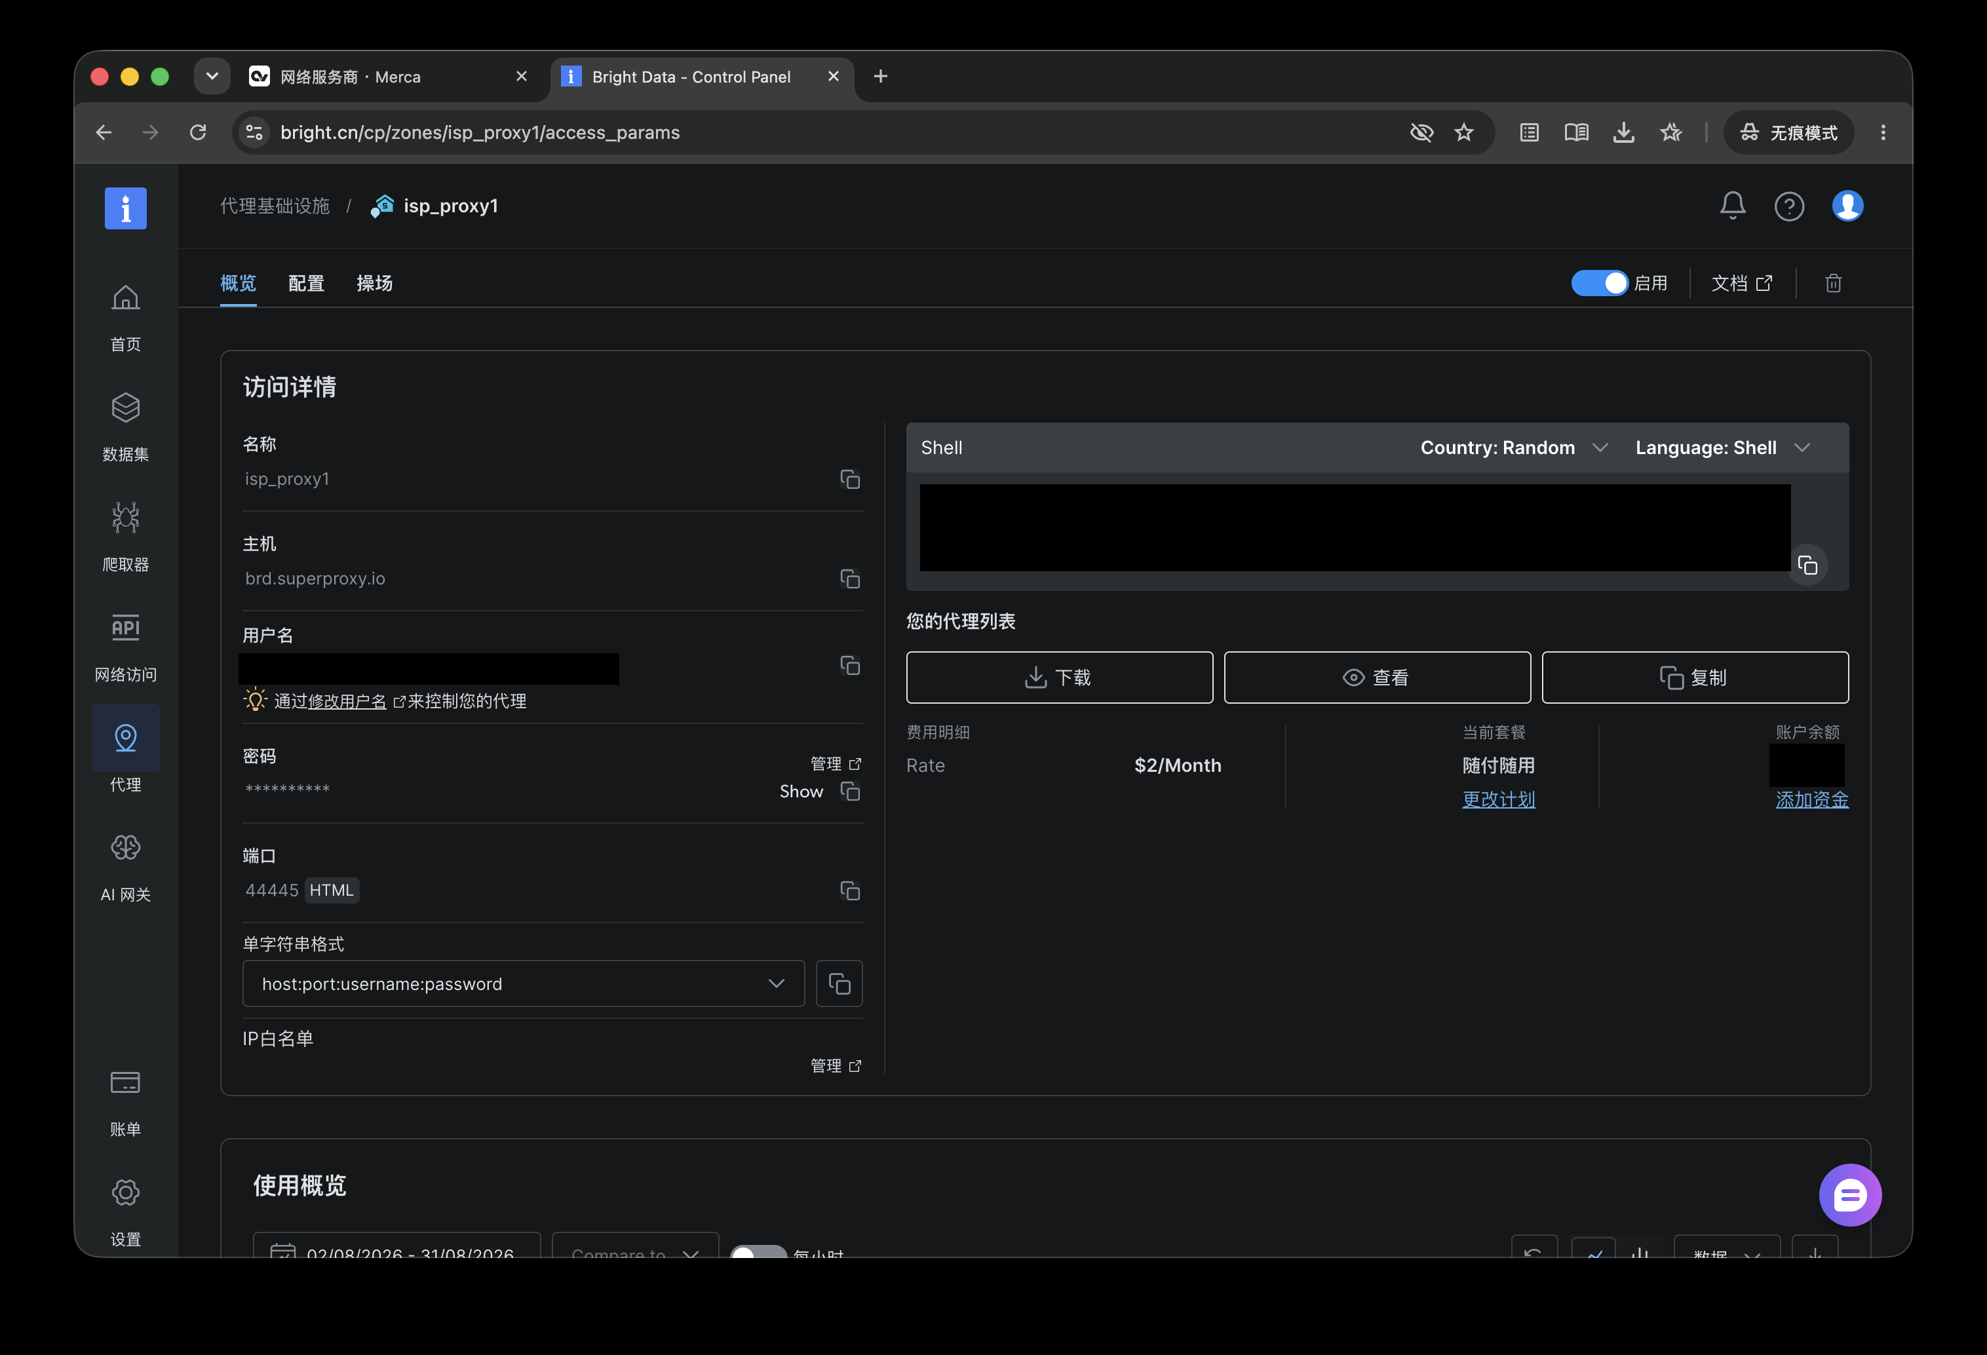The width and height of the screenshot is (1987, 1355).
Task: View site information icon in address bar
Action: (254, 132)
